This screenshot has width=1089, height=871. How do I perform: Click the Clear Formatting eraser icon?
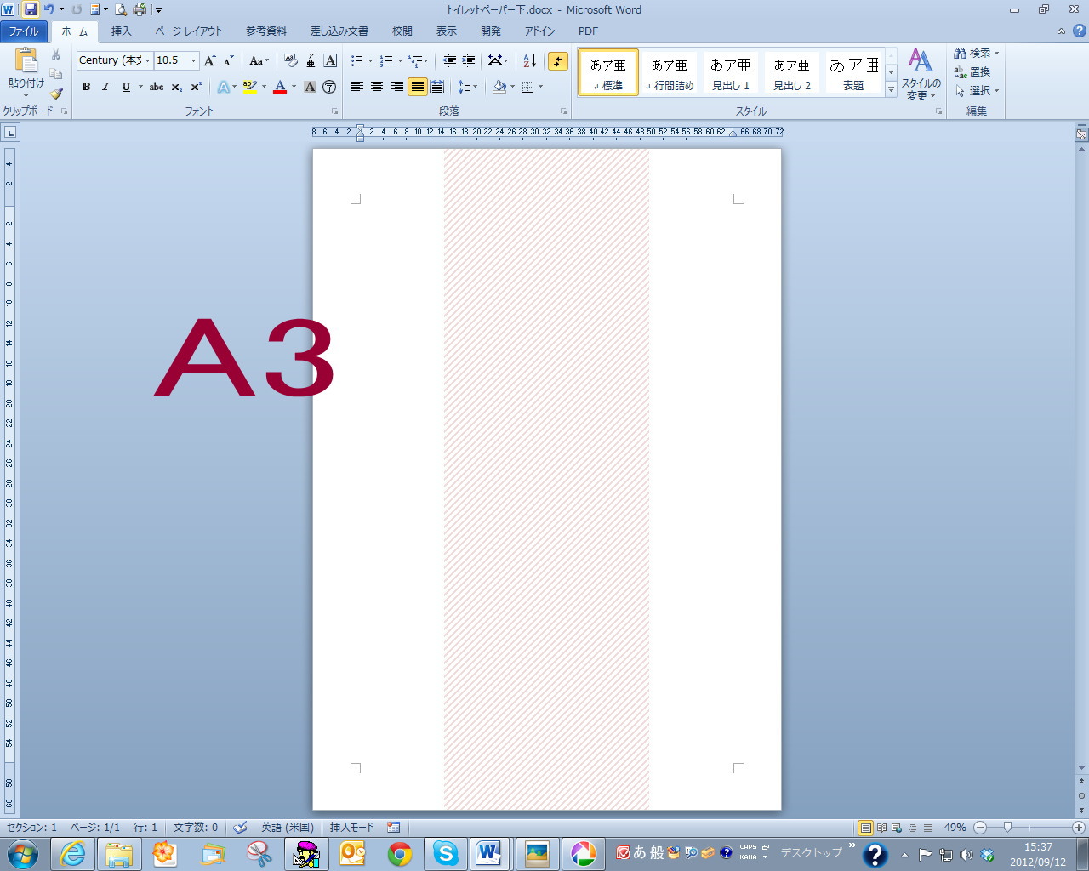point(290,60)
